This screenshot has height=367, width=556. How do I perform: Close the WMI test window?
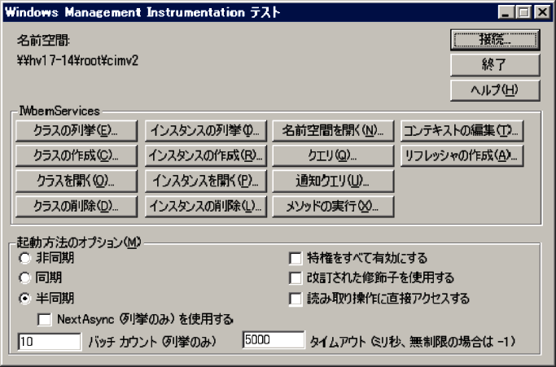pyautogui.click(x=542, y=12)
